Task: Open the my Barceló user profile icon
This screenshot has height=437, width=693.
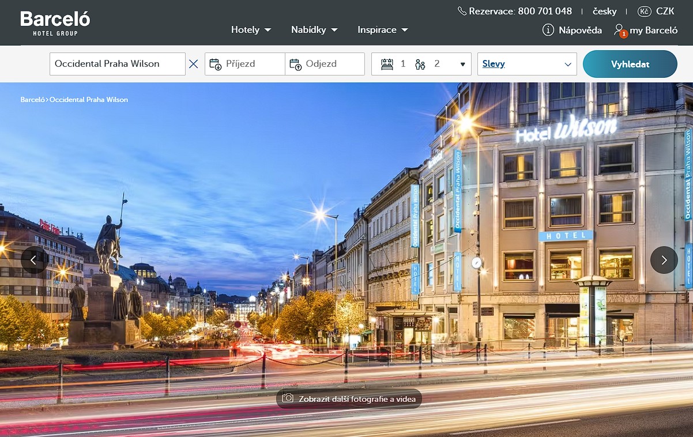Action: 620,30
